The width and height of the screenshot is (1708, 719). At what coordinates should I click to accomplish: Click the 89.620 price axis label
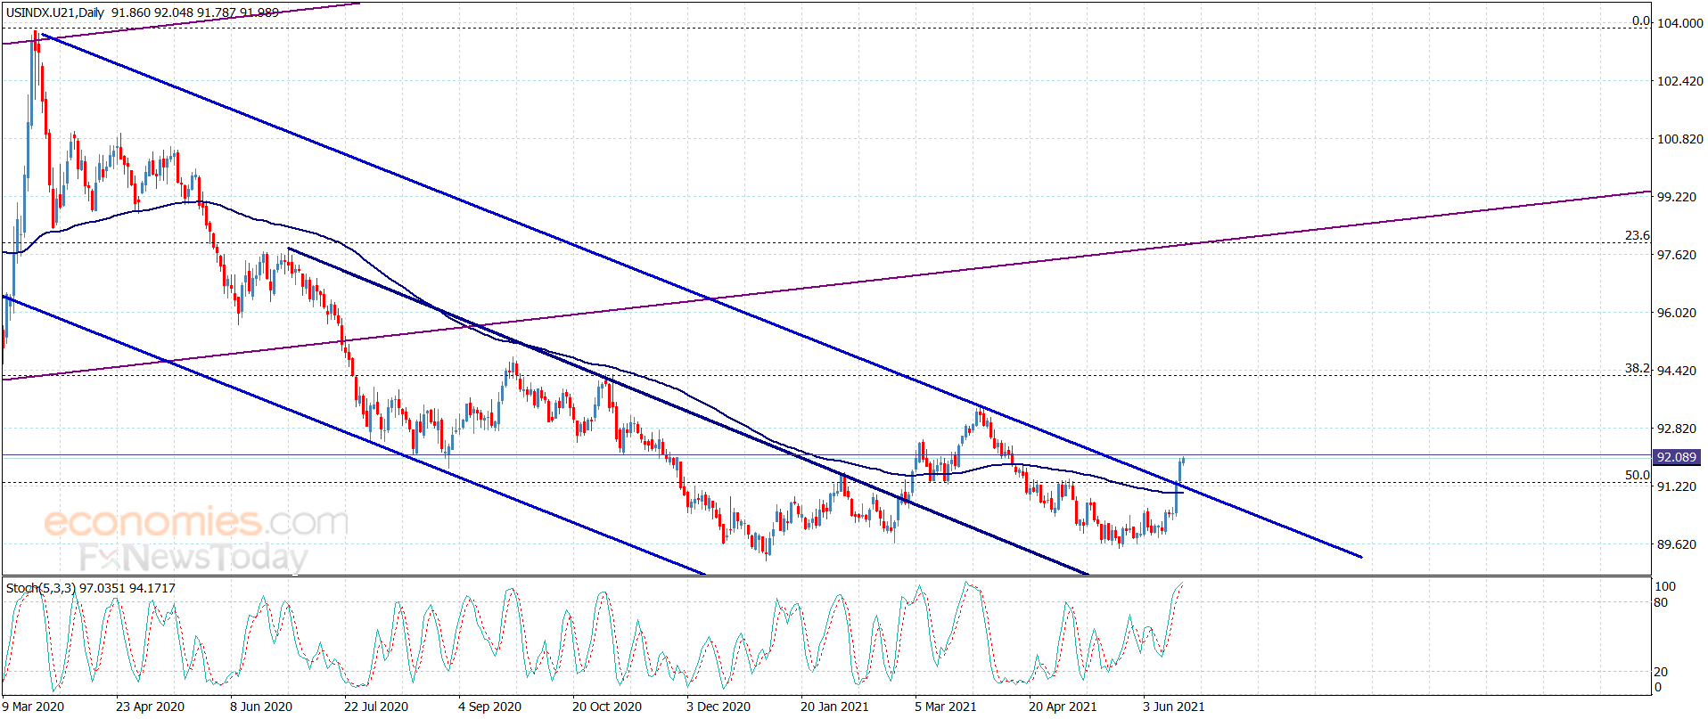(1676, 544)
